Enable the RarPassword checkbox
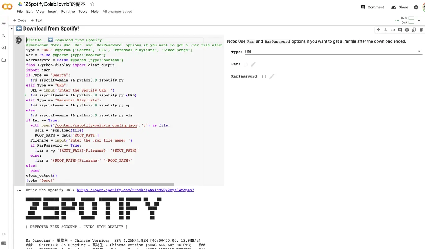 pos(264,77)
